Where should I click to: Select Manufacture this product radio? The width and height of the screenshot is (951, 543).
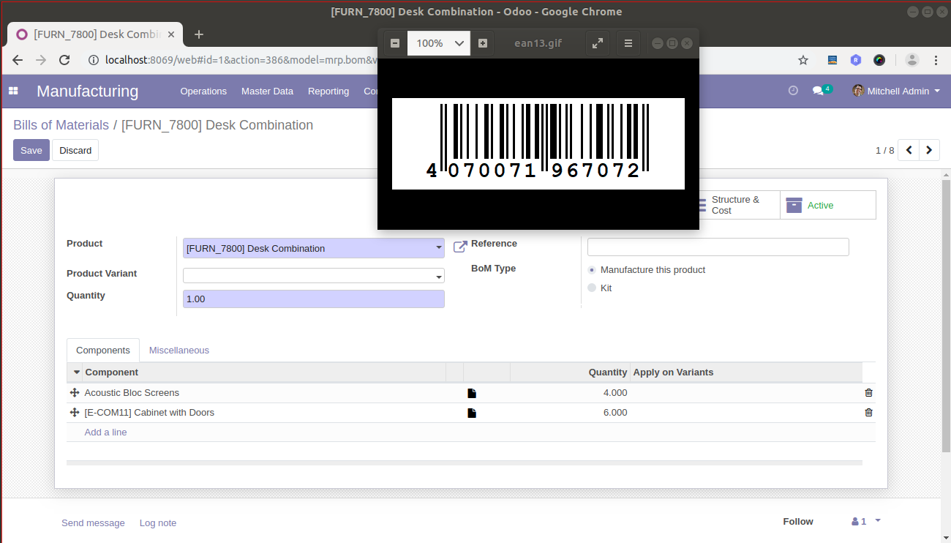pos(592,270)
